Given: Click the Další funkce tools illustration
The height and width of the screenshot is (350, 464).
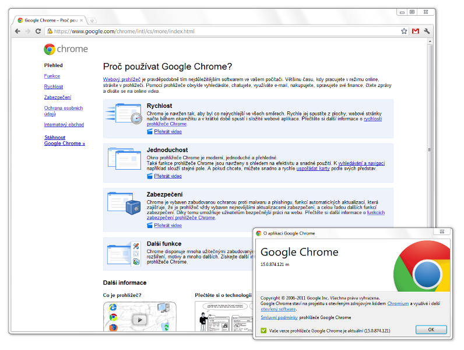Looking at the screenshot, I should point(124,254).
